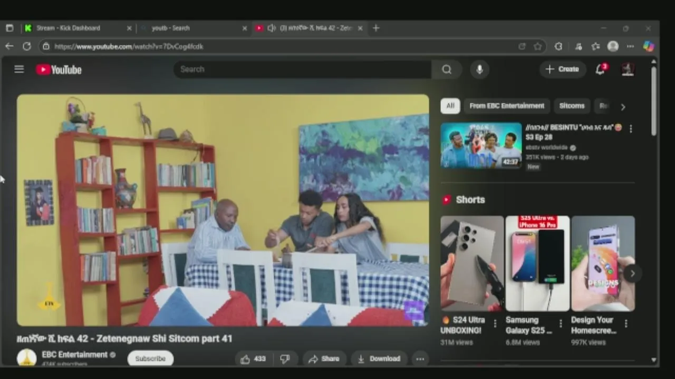675x379 pixels.
Task: Click the Download button
Action: (379, 358)
